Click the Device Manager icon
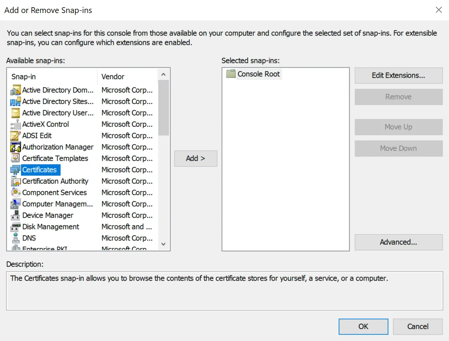 [x=15, y=215]
